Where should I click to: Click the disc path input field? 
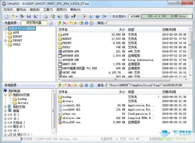tap(149, 23)
